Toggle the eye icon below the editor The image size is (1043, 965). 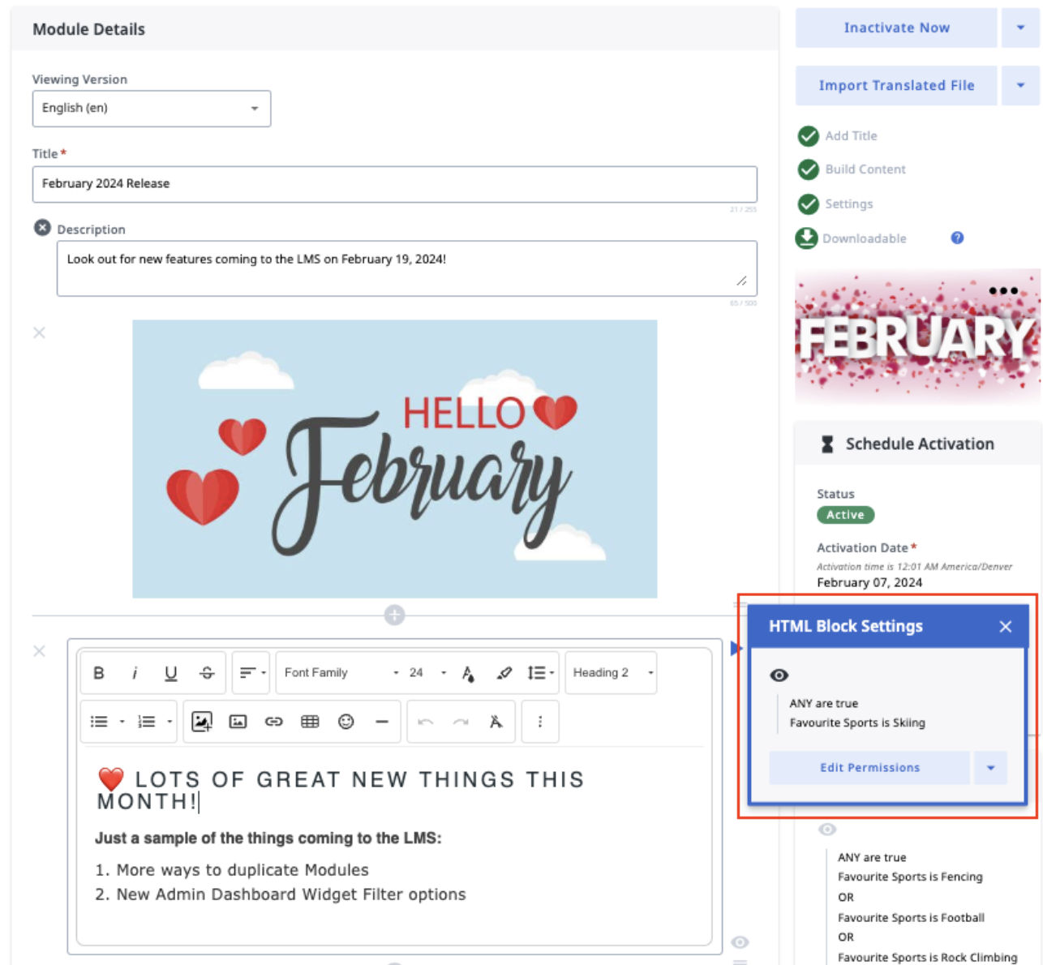tap(740, 942)
